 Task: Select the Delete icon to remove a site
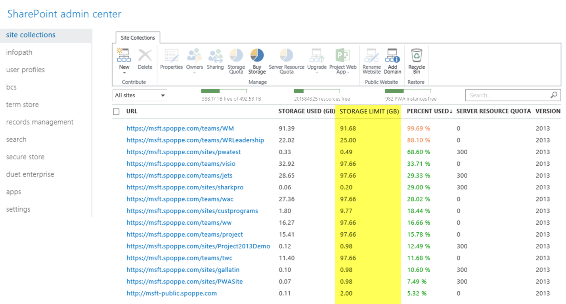tap(145, 59)
